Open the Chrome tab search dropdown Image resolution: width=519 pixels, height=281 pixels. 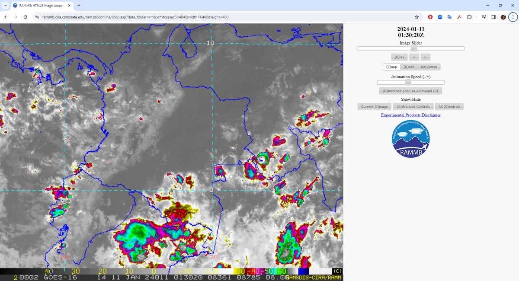pyautogui.click(x=4, y=5)
